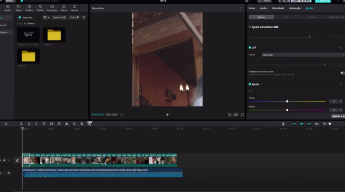Play the preview video
Image resolution: width=345 pixels, height=192 pixels.
click(167, 114)
